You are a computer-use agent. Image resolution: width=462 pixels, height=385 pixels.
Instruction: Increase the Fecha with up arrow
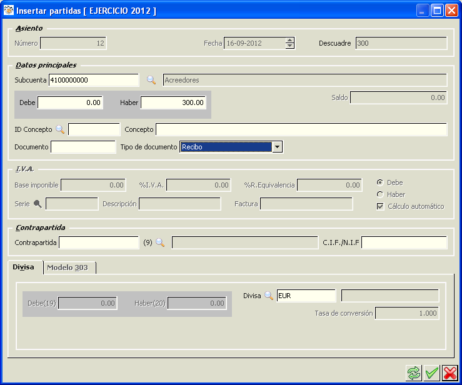point(290,41)
